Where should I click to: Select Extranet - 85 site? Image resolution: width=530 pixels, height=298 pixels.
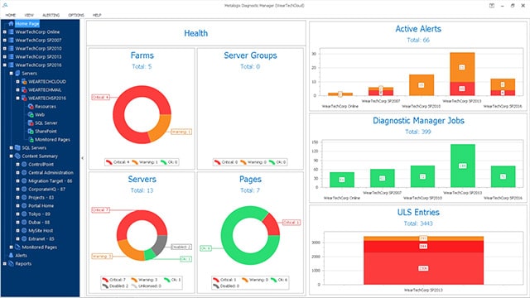coord(41,239)
